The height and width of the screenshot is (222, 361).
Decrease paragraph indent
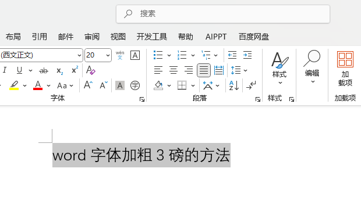(x=232, y=55)
